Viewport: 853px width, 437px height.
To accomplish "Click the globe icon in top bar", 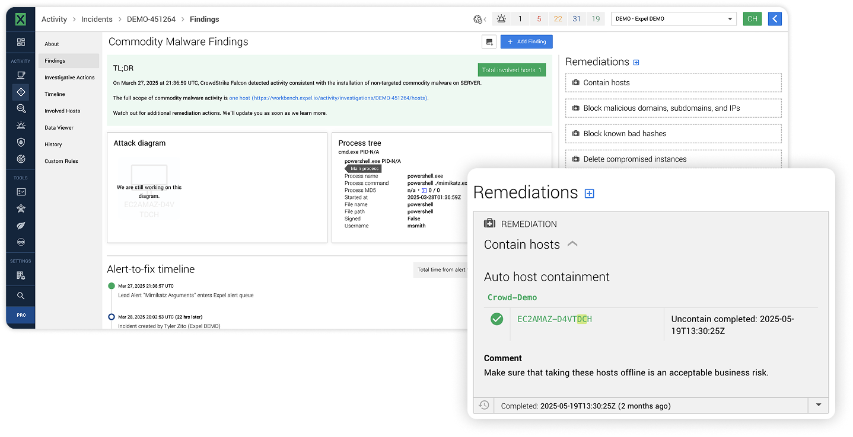I will [478, 19].
